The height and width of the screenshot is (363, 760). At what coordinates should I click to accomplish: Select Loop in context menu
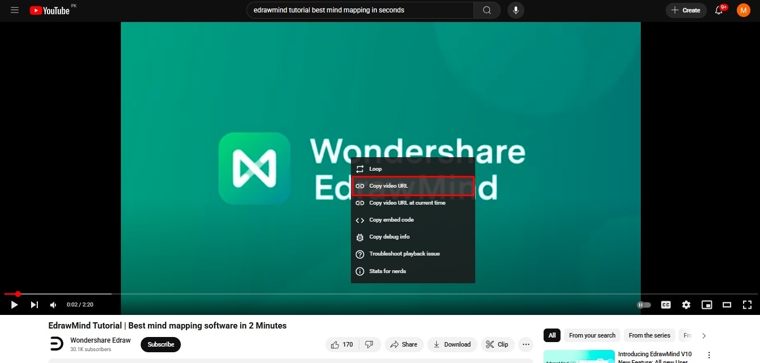pos(413,168)
